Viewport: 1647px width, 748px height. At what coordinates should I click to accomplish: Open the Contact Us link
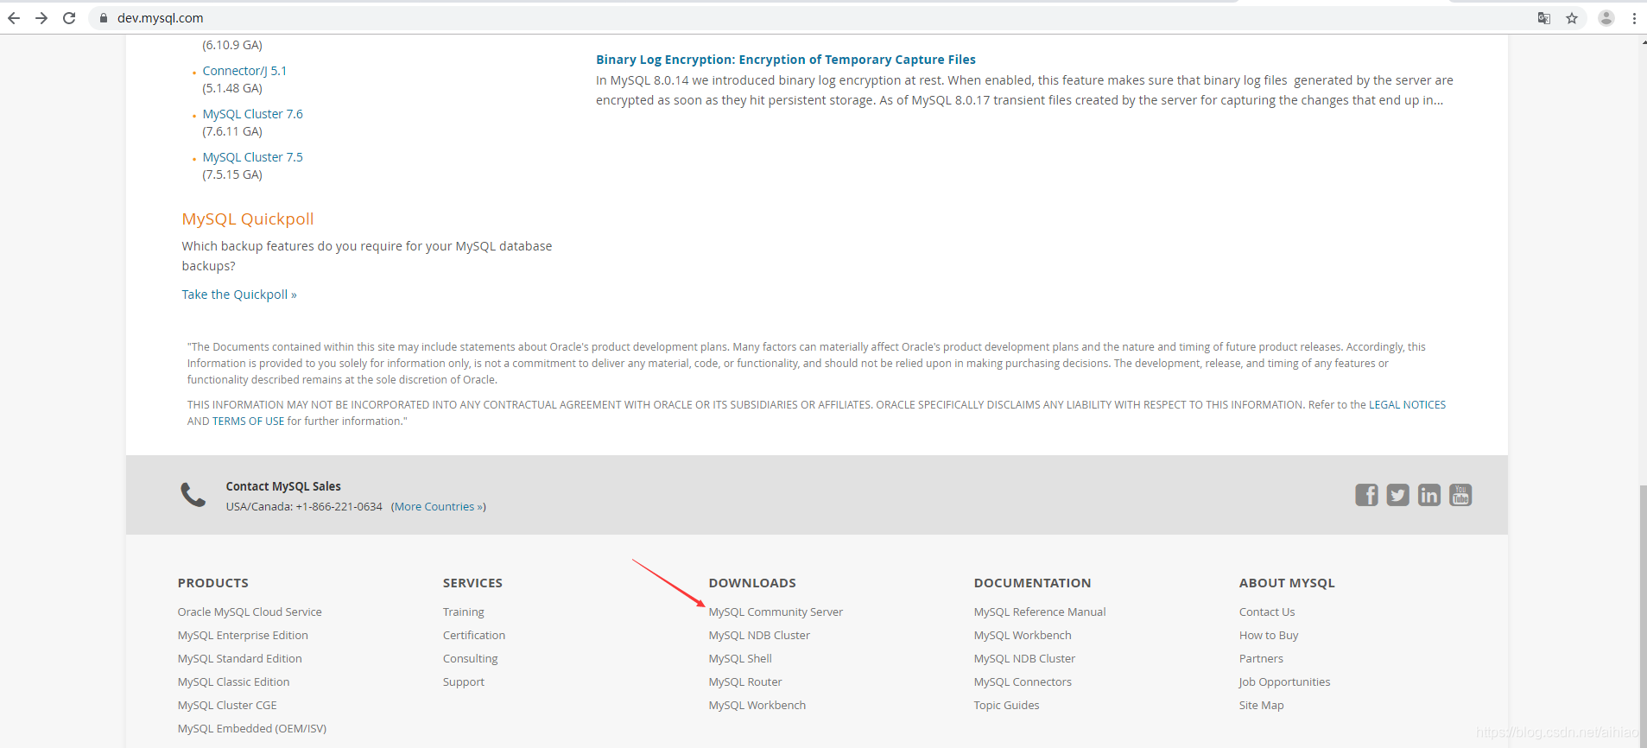(x=1267, y=612)
